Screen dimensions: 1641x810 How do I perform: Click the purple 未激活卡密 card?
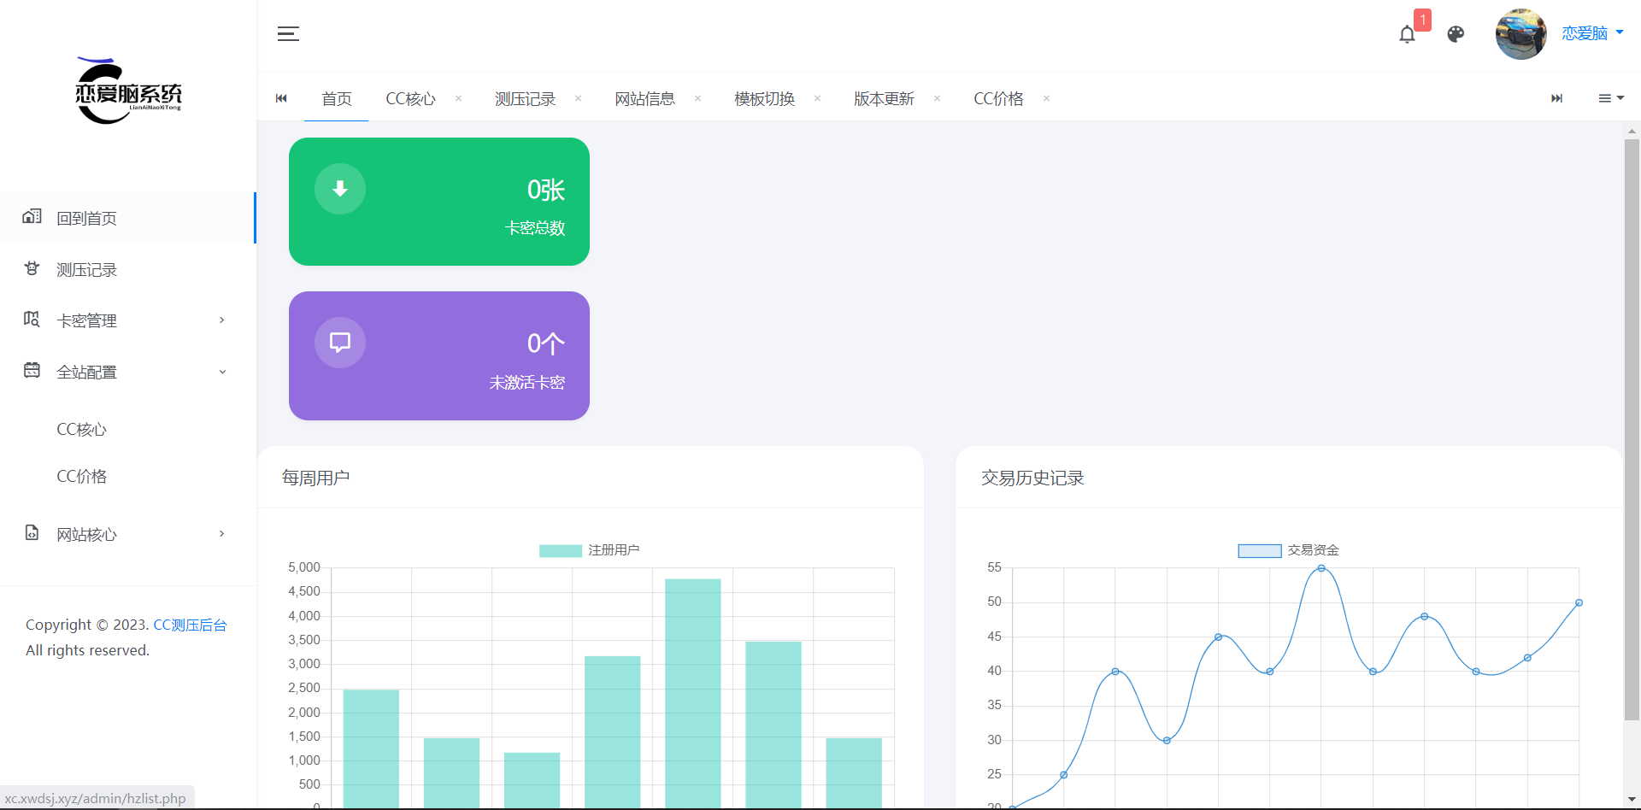click(439, 355)
